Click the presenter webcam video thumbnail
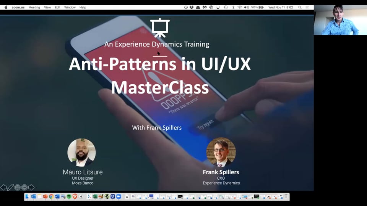Screen dimensions: 367x206 click(340, 20)
